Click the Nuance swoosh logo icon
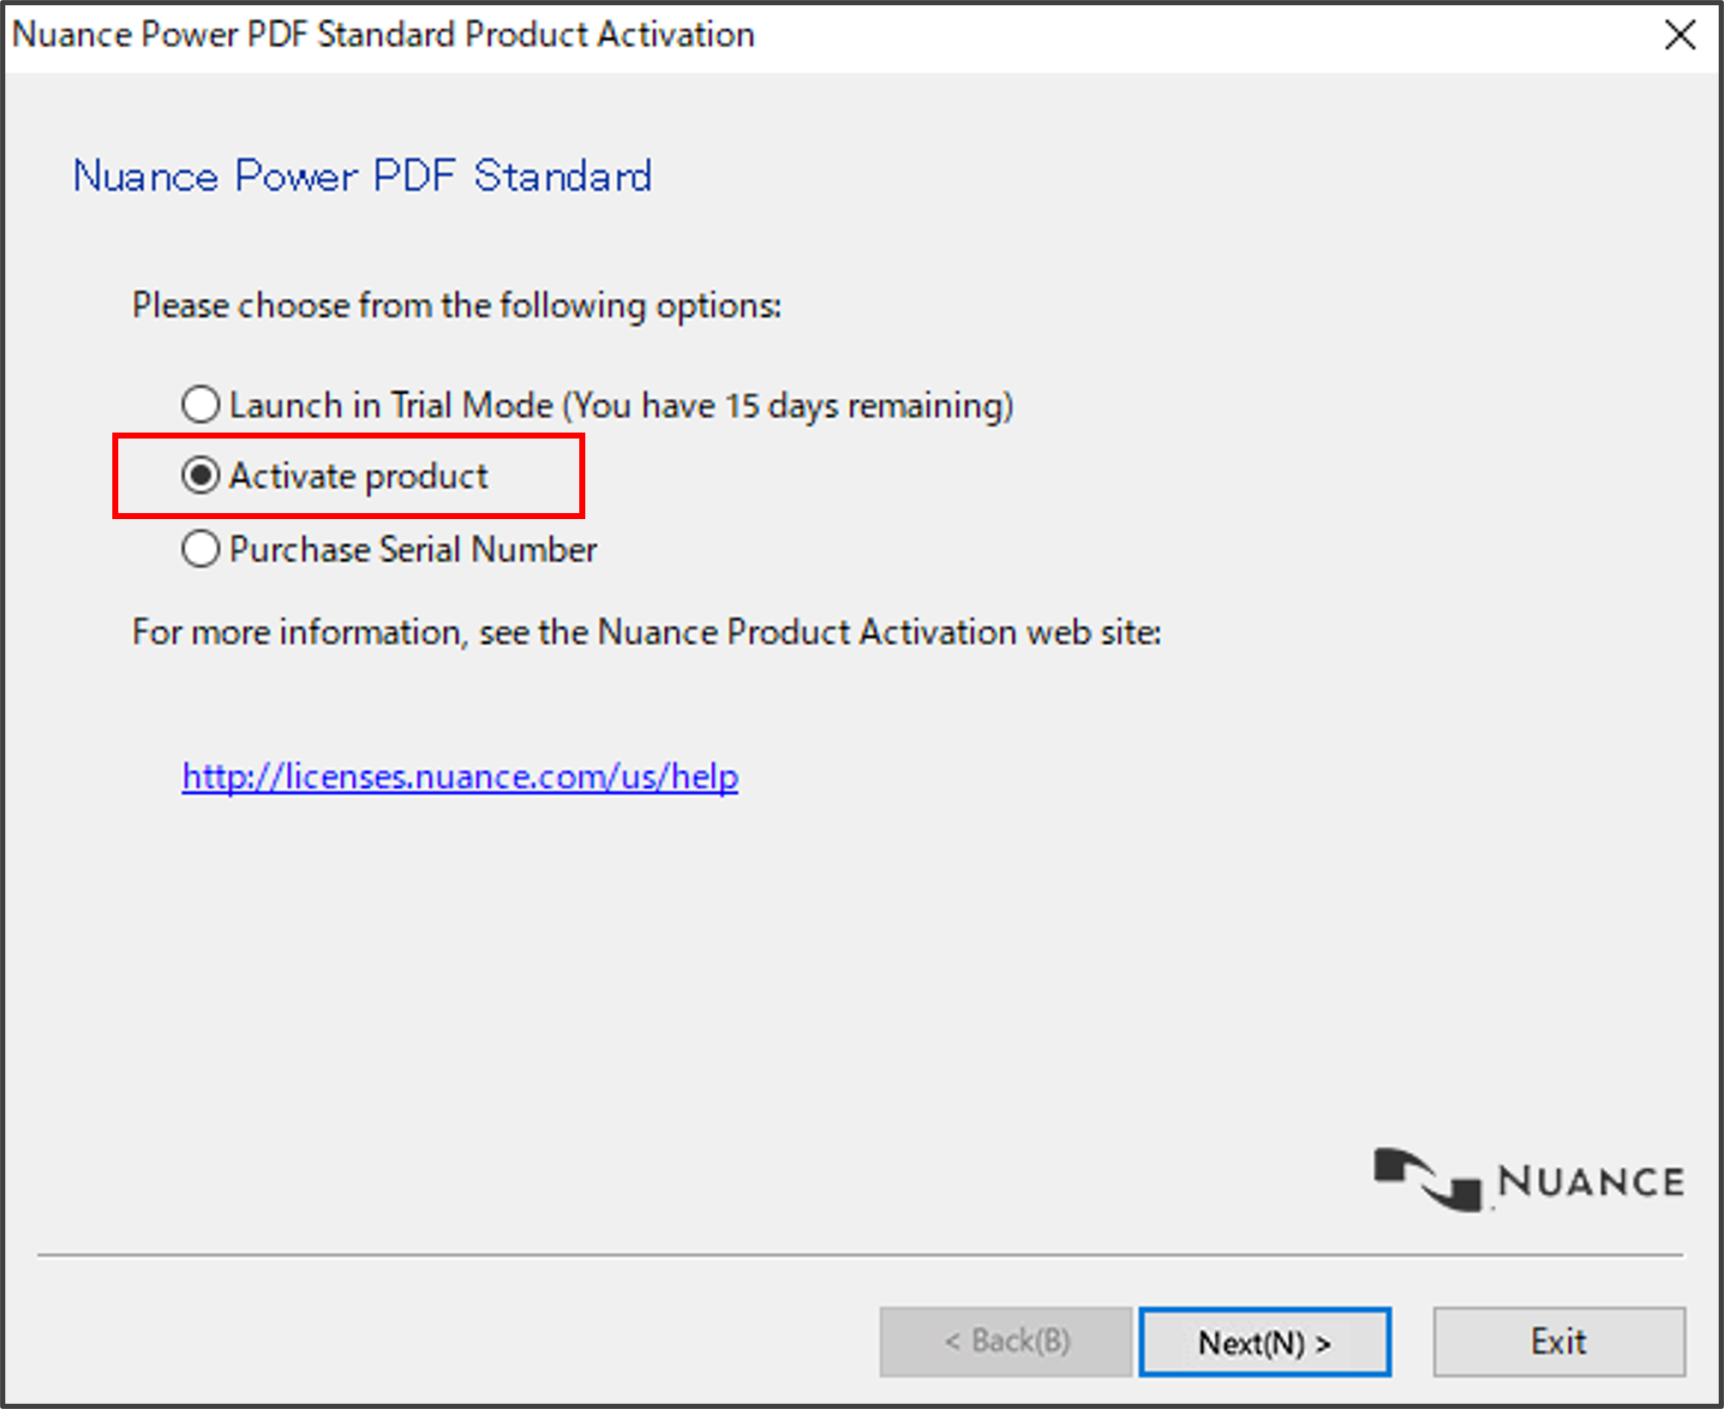Image resolution: width=1724 pixels, height=1409 pixels. coord(1428,1179)
